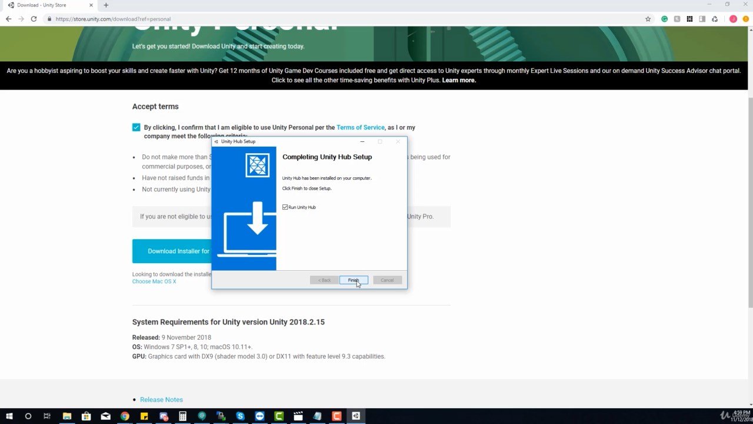Open the Release Notes link
The image size is (753, 424).
(161, 399)
